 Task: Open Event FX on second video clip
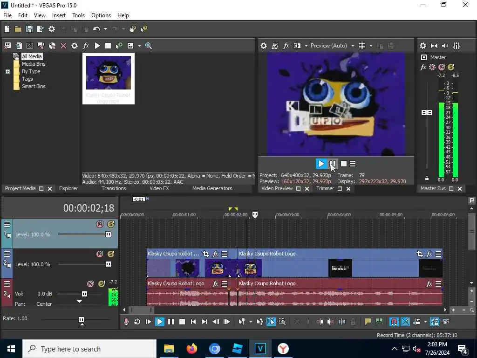pyautogui.click(x=429, y=254)
